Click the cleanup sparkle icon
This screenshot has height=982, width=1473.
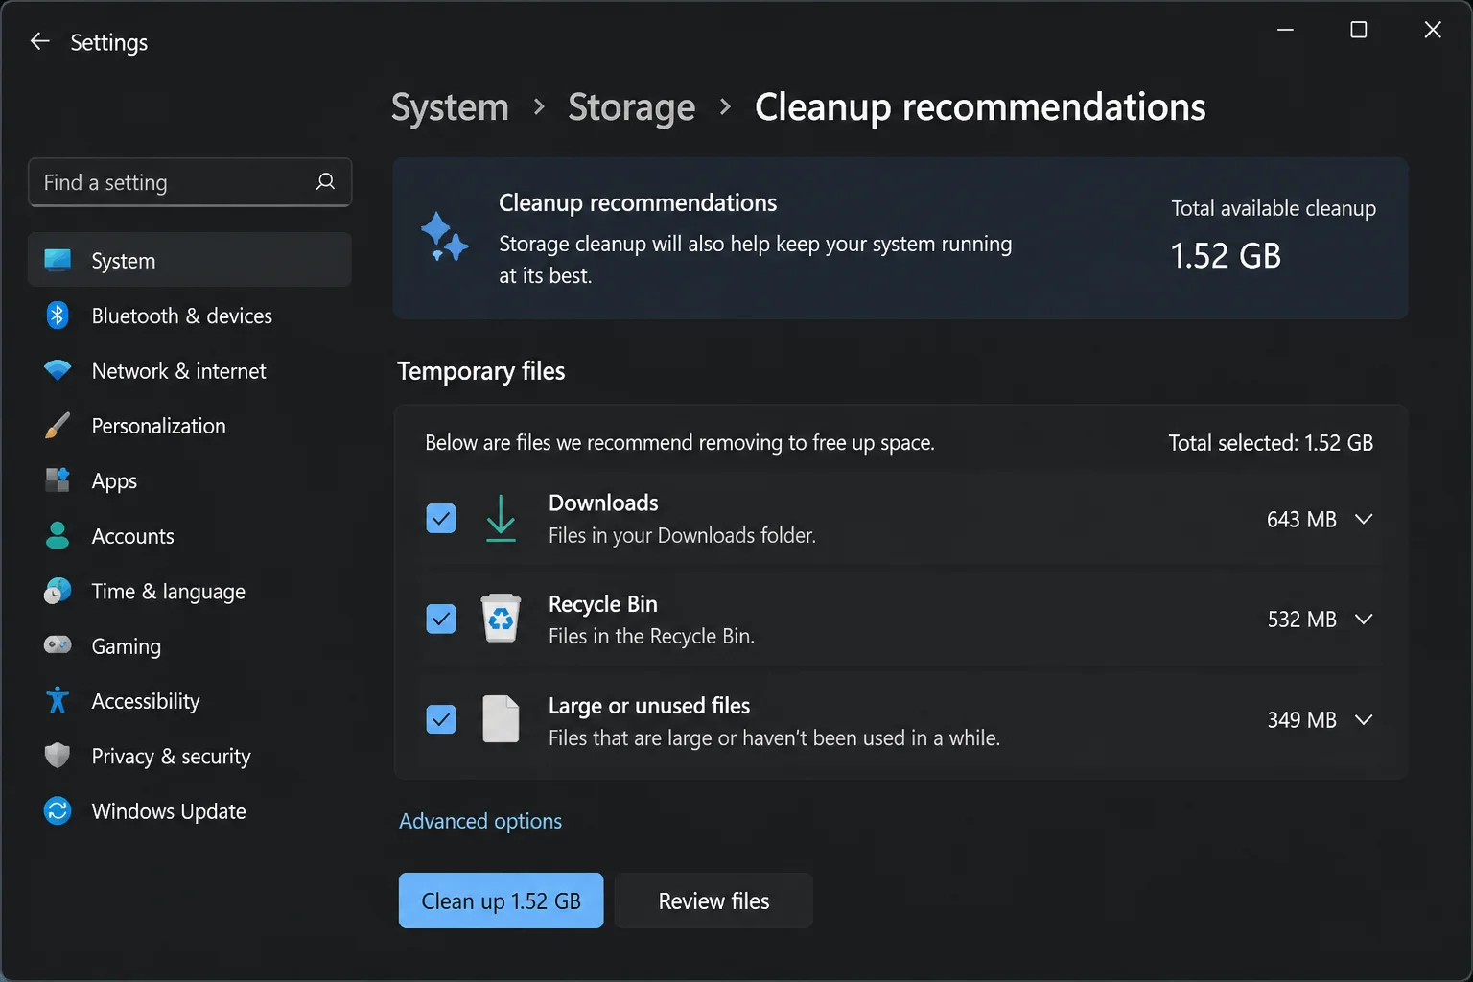445,237
